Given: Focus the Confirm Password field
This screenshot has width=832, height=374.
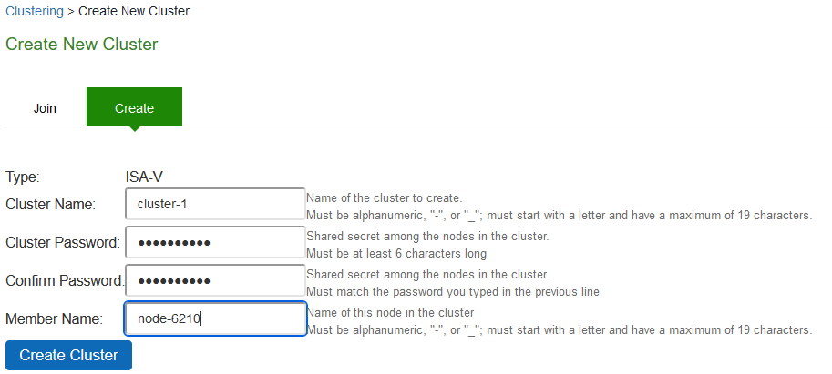Looking at the screenshot, I should coord(215,280).
